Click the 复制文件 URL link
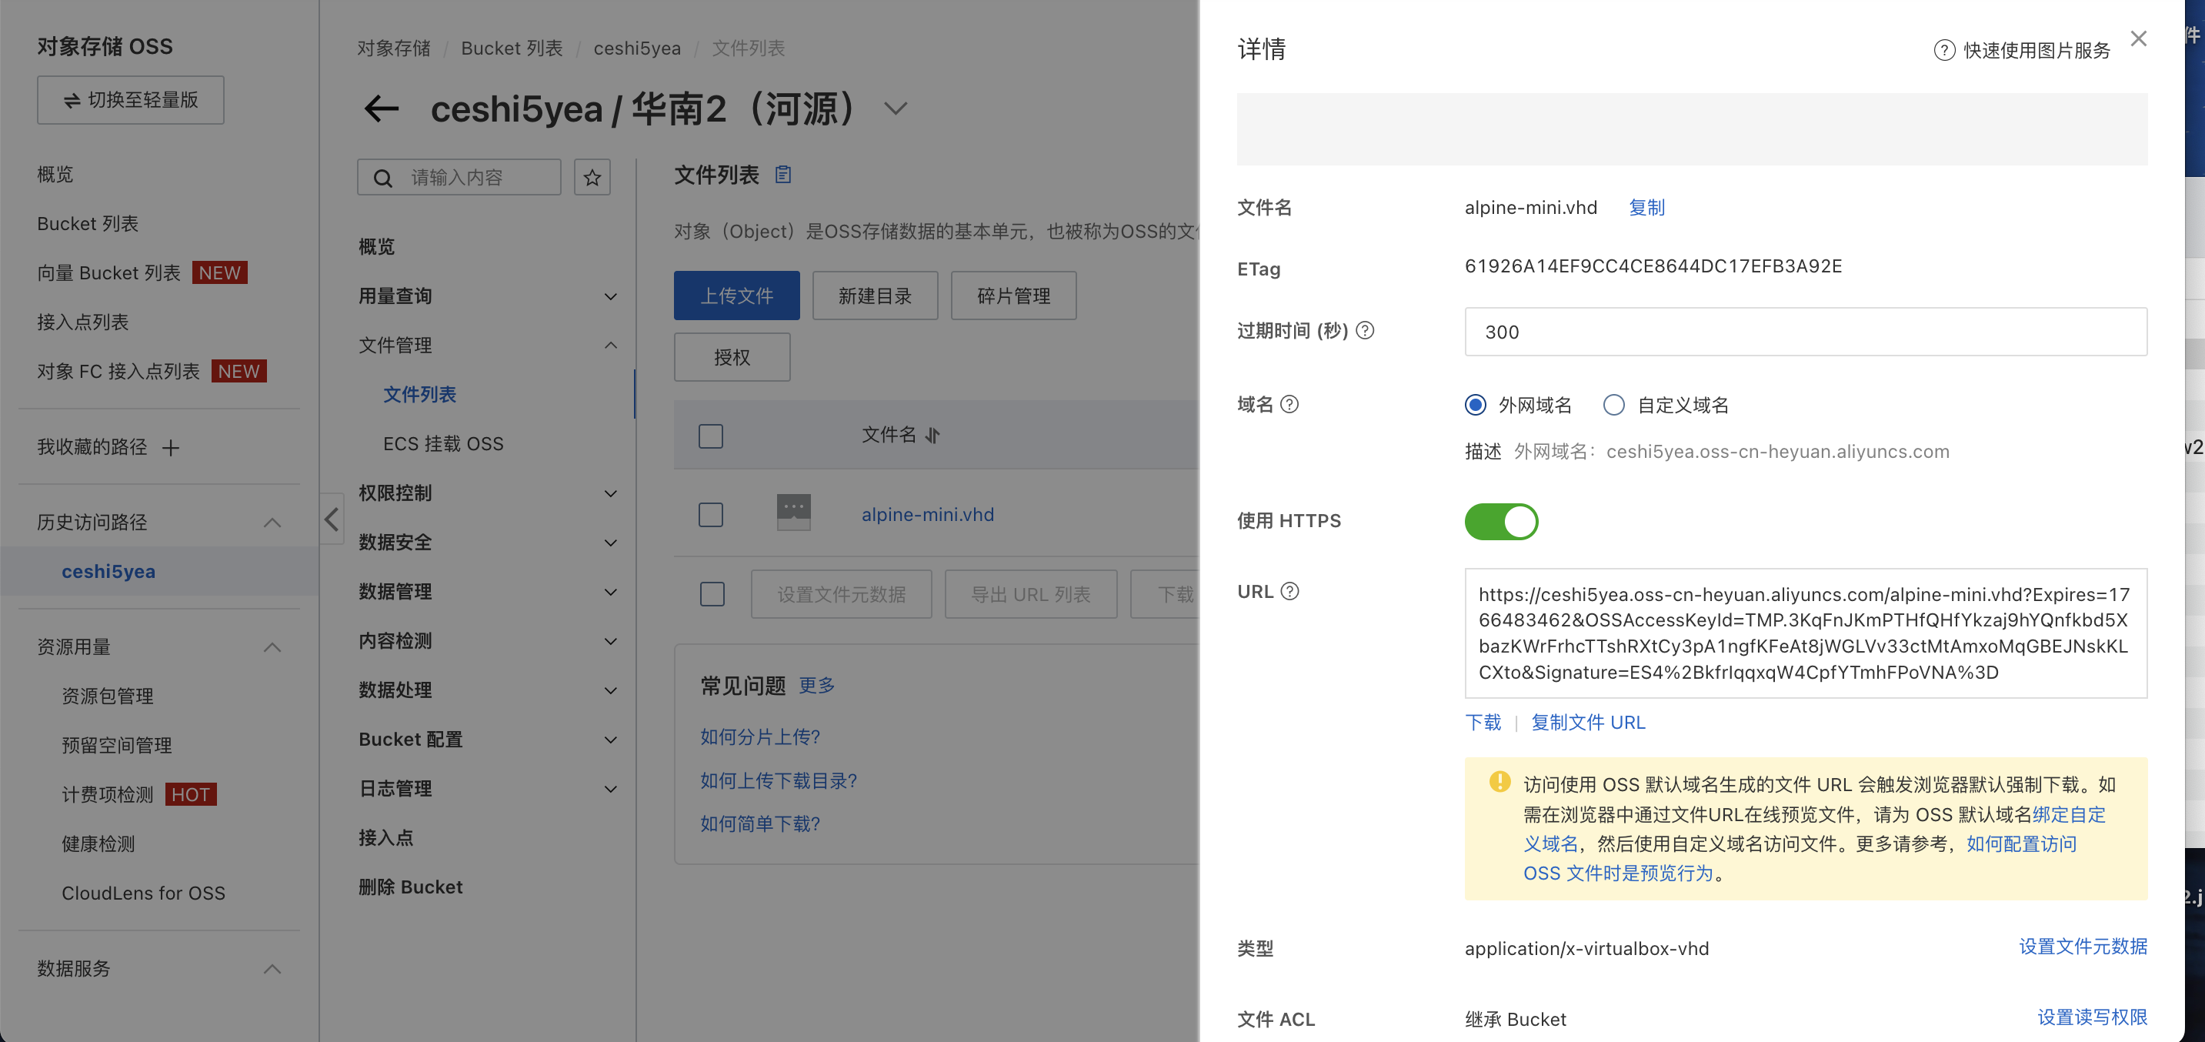Image resolution: width=2205 pixels, height=1042 pixels. pos(1588,722)
